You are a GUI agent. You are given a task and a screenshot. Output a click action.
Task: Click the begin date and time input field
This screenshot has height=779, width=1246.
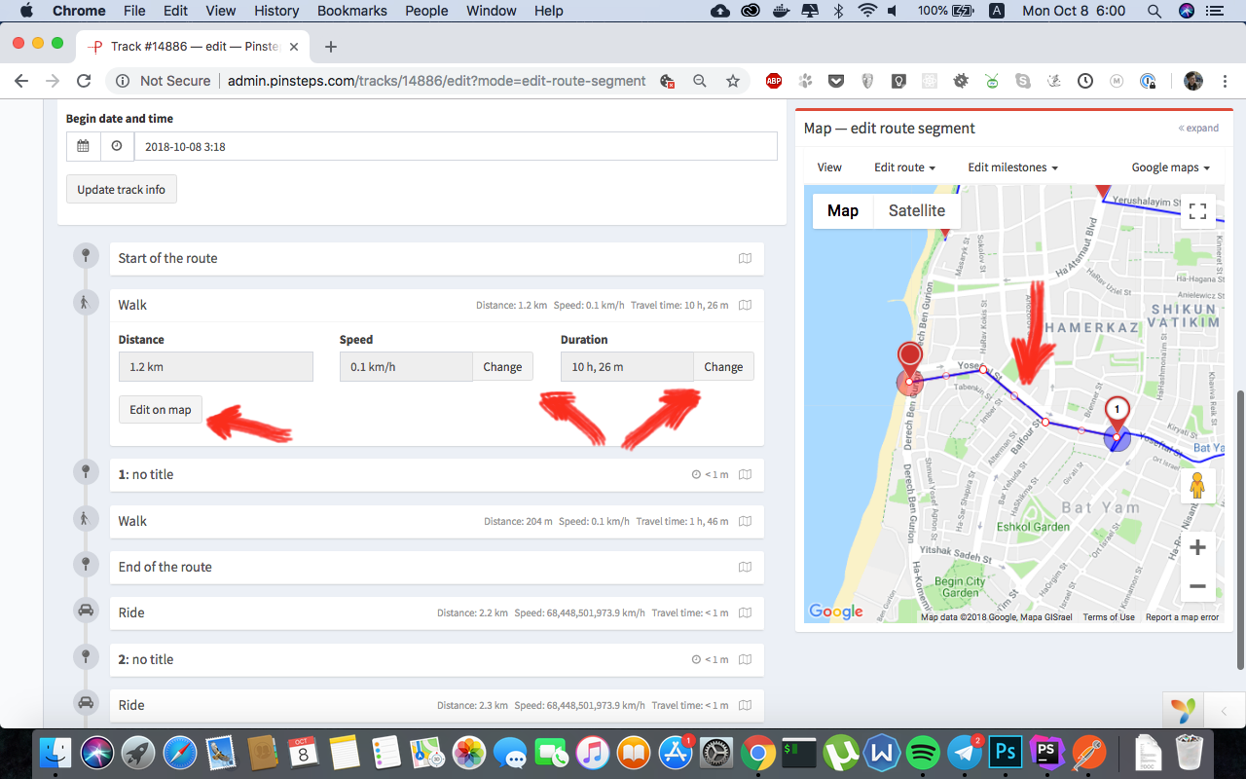pyautogui.click(x=456, y=146)
